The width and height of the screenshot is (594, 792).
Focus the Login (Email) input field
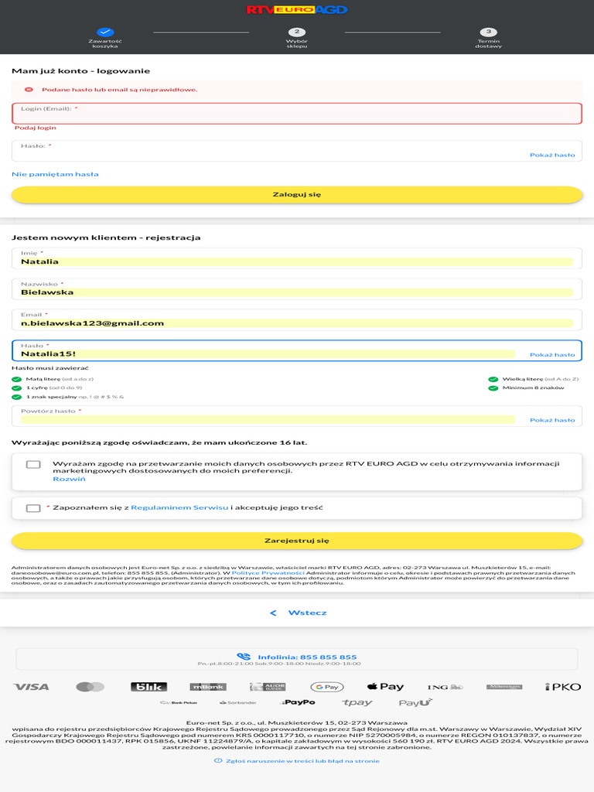coord(297,114)
